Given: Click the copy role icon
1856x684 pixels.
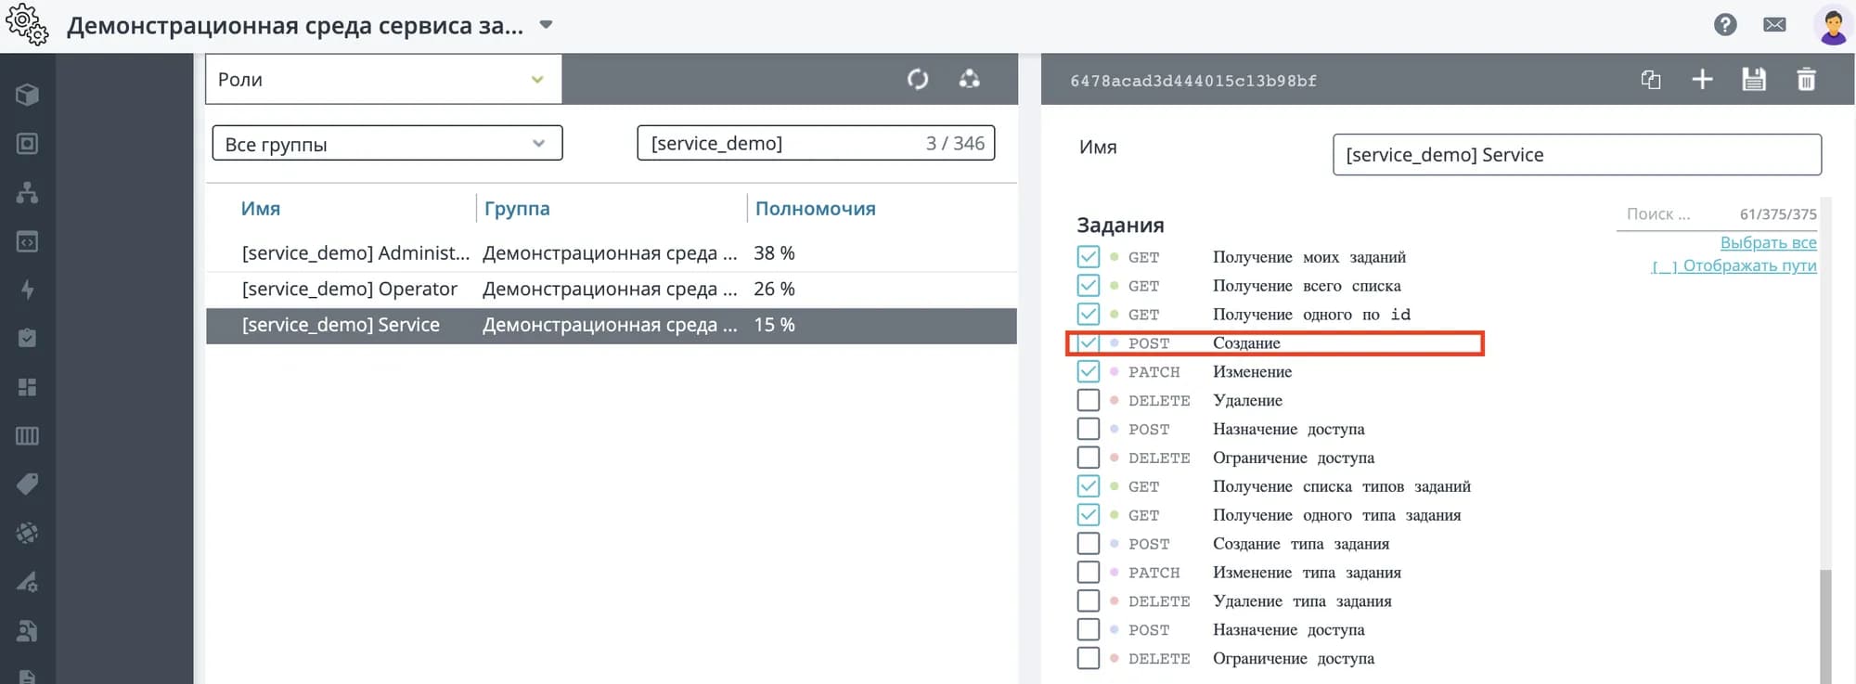Looking at the screenshot, I should pos(1650,80).
